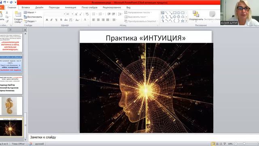Image resolution: width=259 pixels, height=146 pixels.
Task: Toggle text Shadow (S) formatting
Action: click(61, 20)
